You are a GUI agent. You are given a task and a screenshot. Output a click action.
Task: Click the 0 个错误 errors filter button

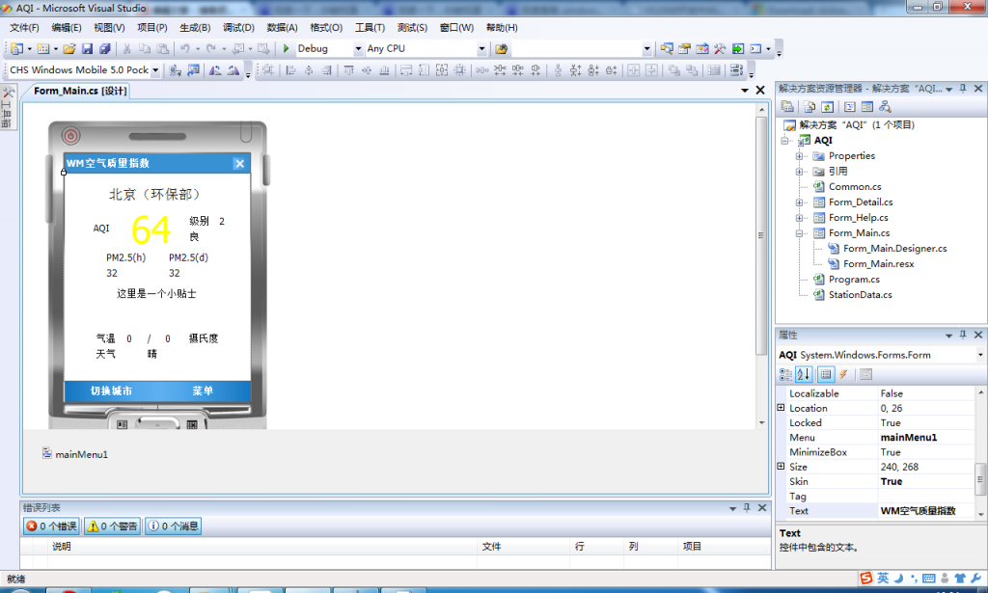[x=51, y=526]
